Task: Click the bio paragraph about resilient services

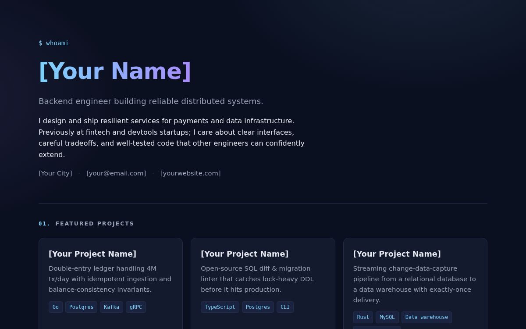Action: 171,138
